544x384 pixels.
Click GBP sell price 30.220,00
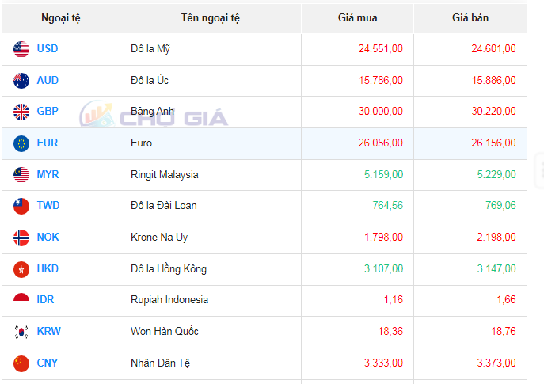pos(493,111)
